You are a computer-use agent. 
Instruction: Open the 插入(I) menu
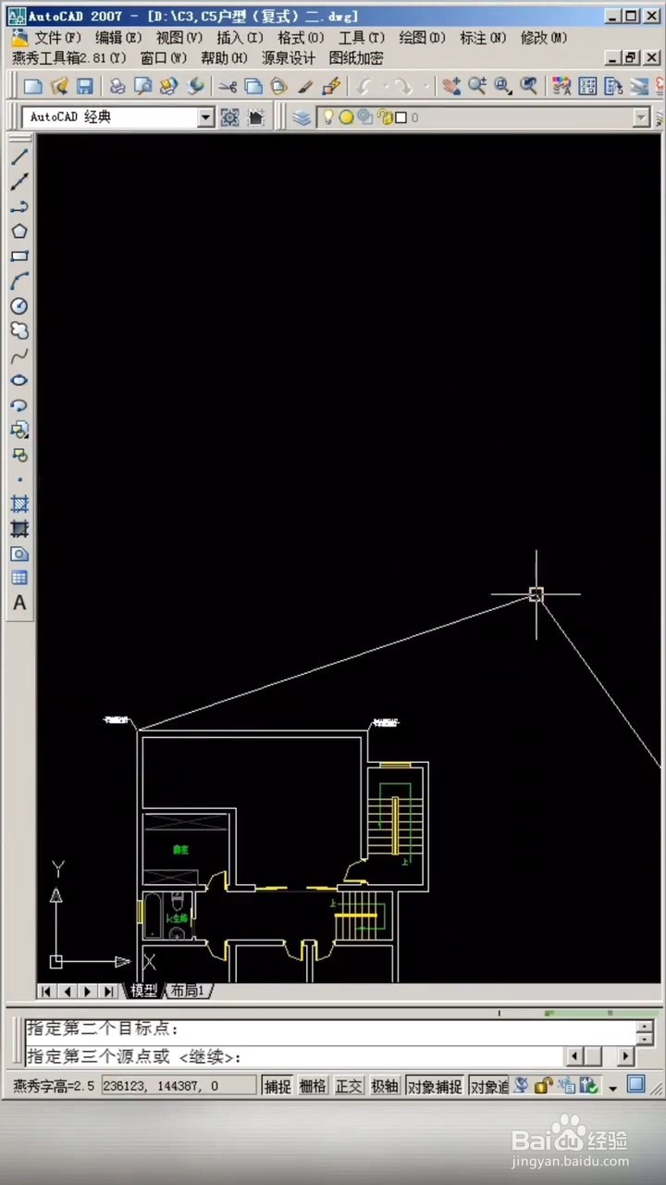tap(240, 38)
